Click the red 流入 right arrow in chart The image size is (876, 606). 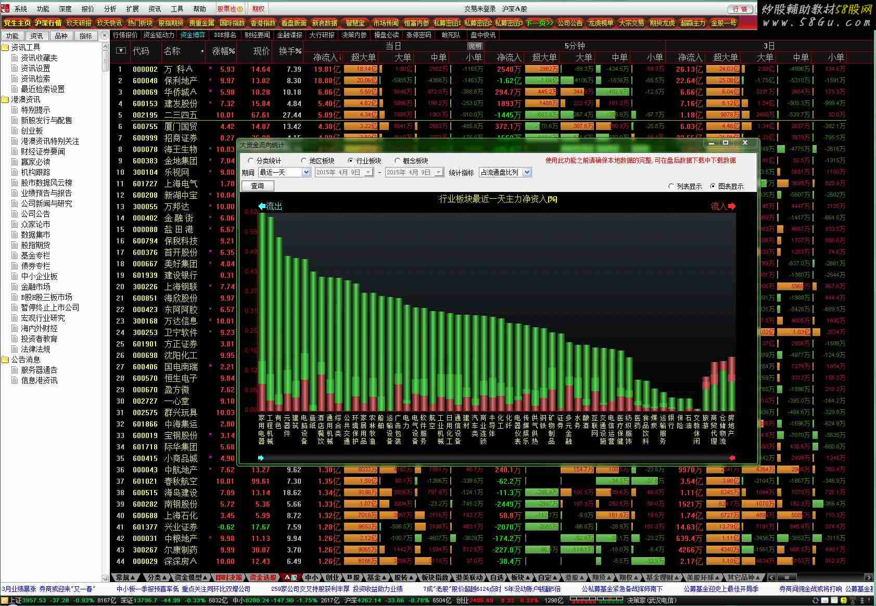(732, 207)
